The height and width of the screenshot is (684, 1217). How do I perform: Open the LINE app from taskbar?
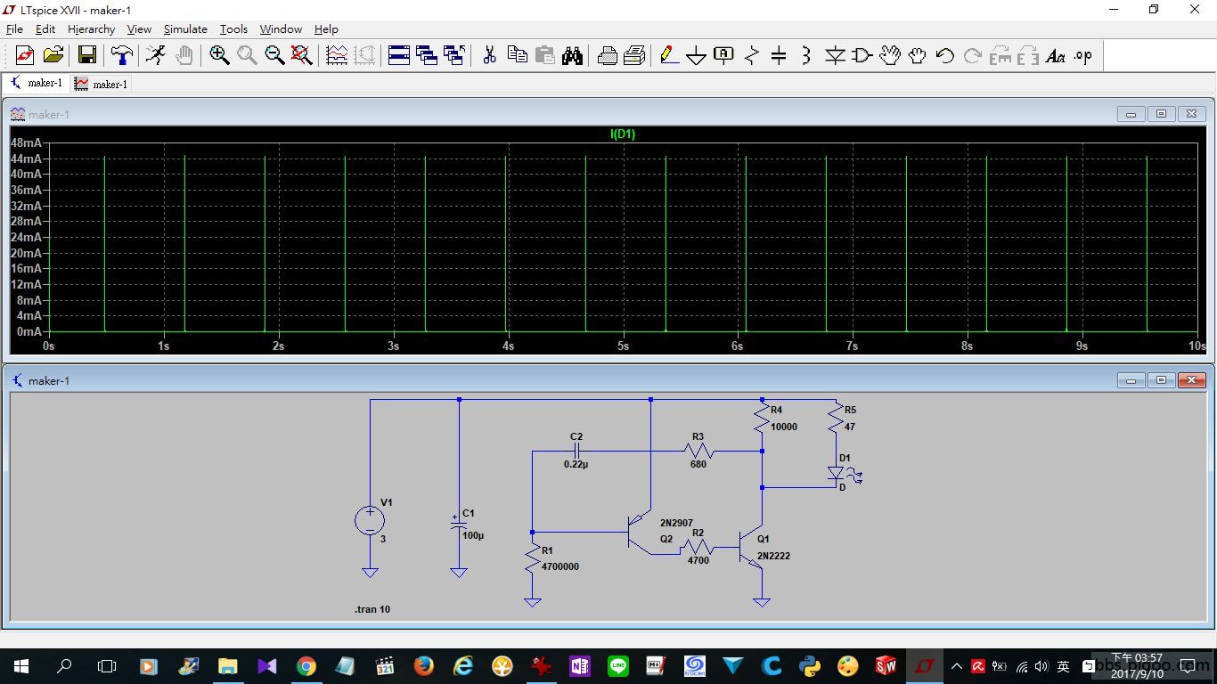coord(618,665)
